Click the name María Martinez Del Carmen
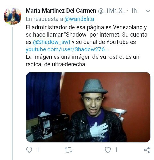 (x=61, y=11)
